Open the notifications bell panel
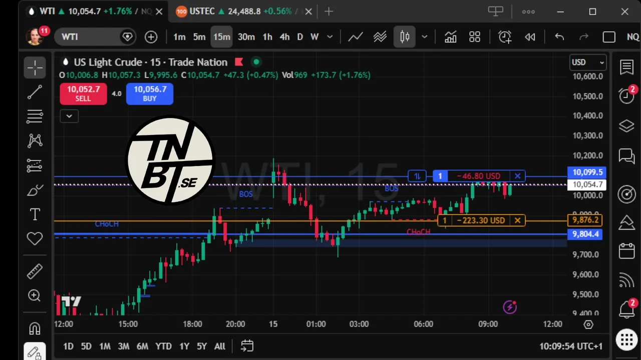 [626, 309]
